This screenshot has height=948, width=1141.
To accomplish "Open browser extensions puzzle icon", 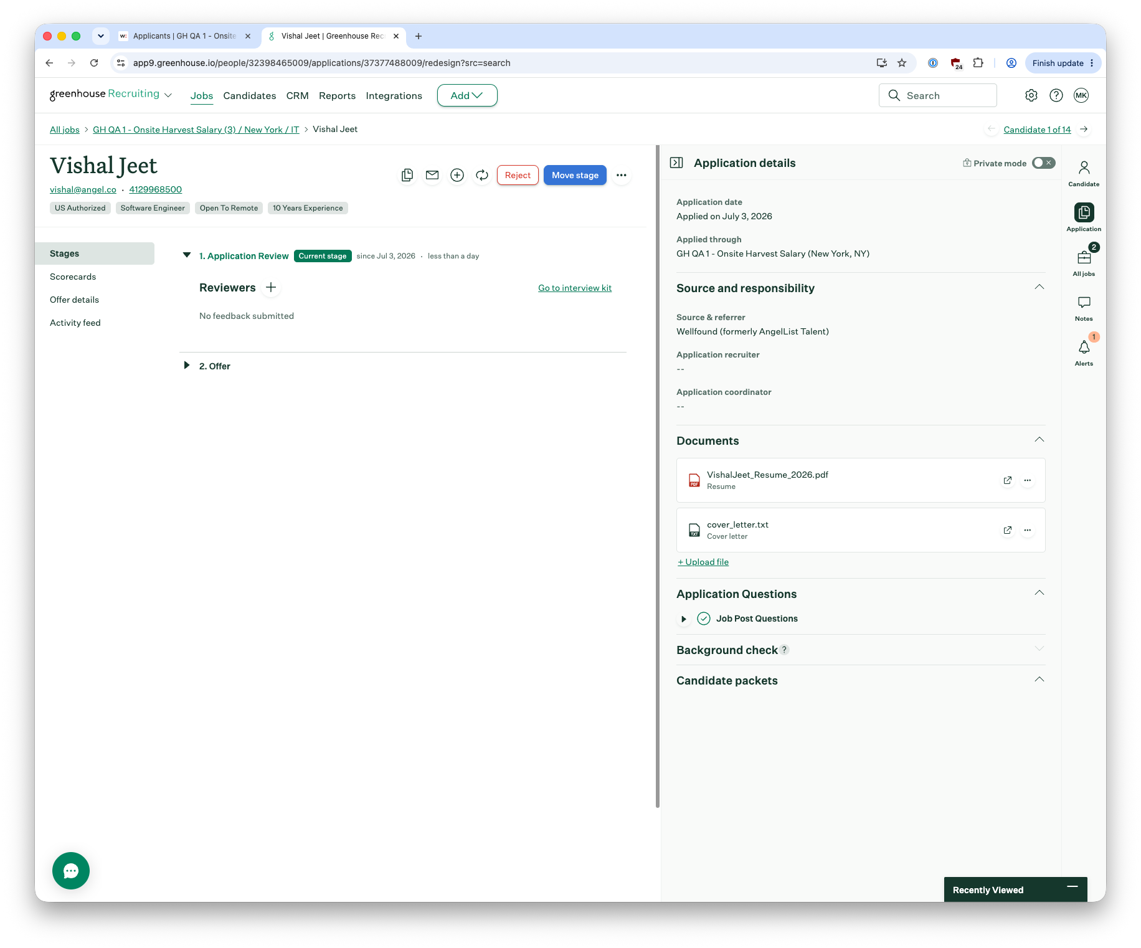I will pos(978,63).
